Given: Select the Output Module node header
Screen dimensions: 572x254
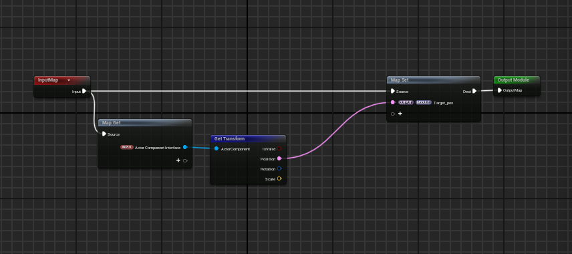Looking at the screenshot, I should click(517, 80).
